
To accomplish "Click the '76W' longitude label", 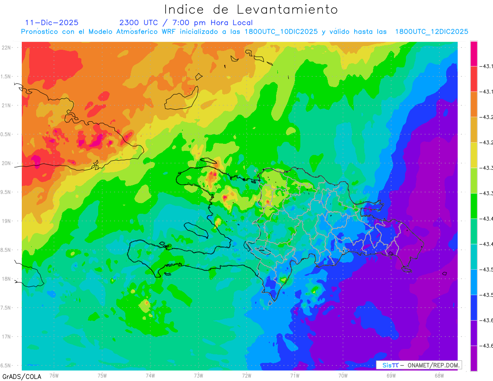I will [x=54, y=375].
